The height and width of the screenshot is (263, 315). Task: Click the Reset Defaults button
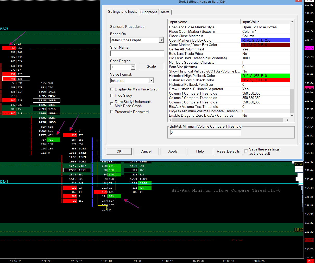coord(228,151)
